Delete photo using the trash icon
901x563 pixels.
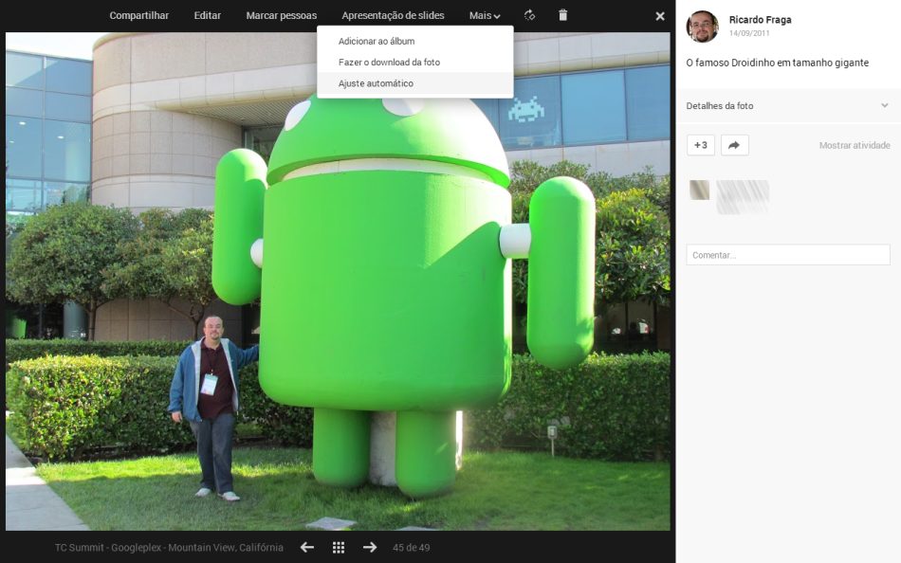point(562,15)
